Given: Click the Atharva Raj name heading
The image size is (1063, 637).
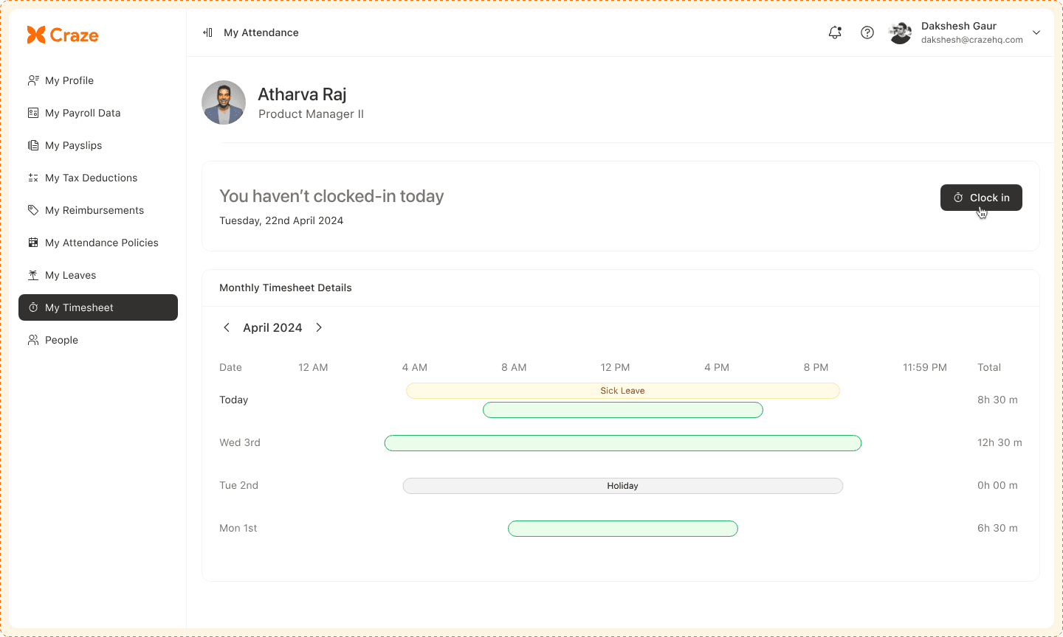Looking at the screenshot, I should pos(302,94).
